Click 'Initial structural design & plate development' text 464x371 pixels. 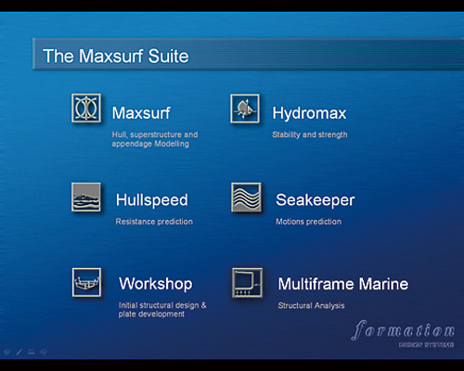coord(162,310)
